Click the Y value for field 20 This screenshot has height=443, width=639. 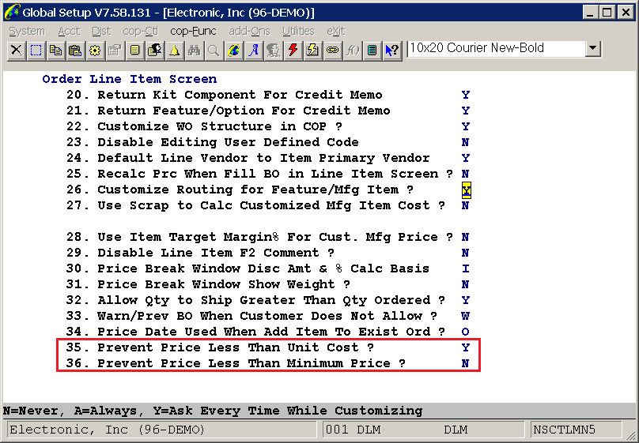pos(465,96)
